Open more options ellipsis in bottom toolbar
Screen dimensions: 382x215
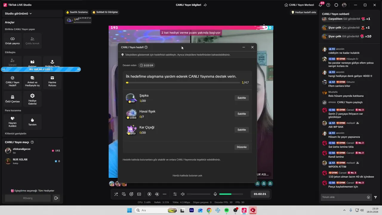pos(164,194)
